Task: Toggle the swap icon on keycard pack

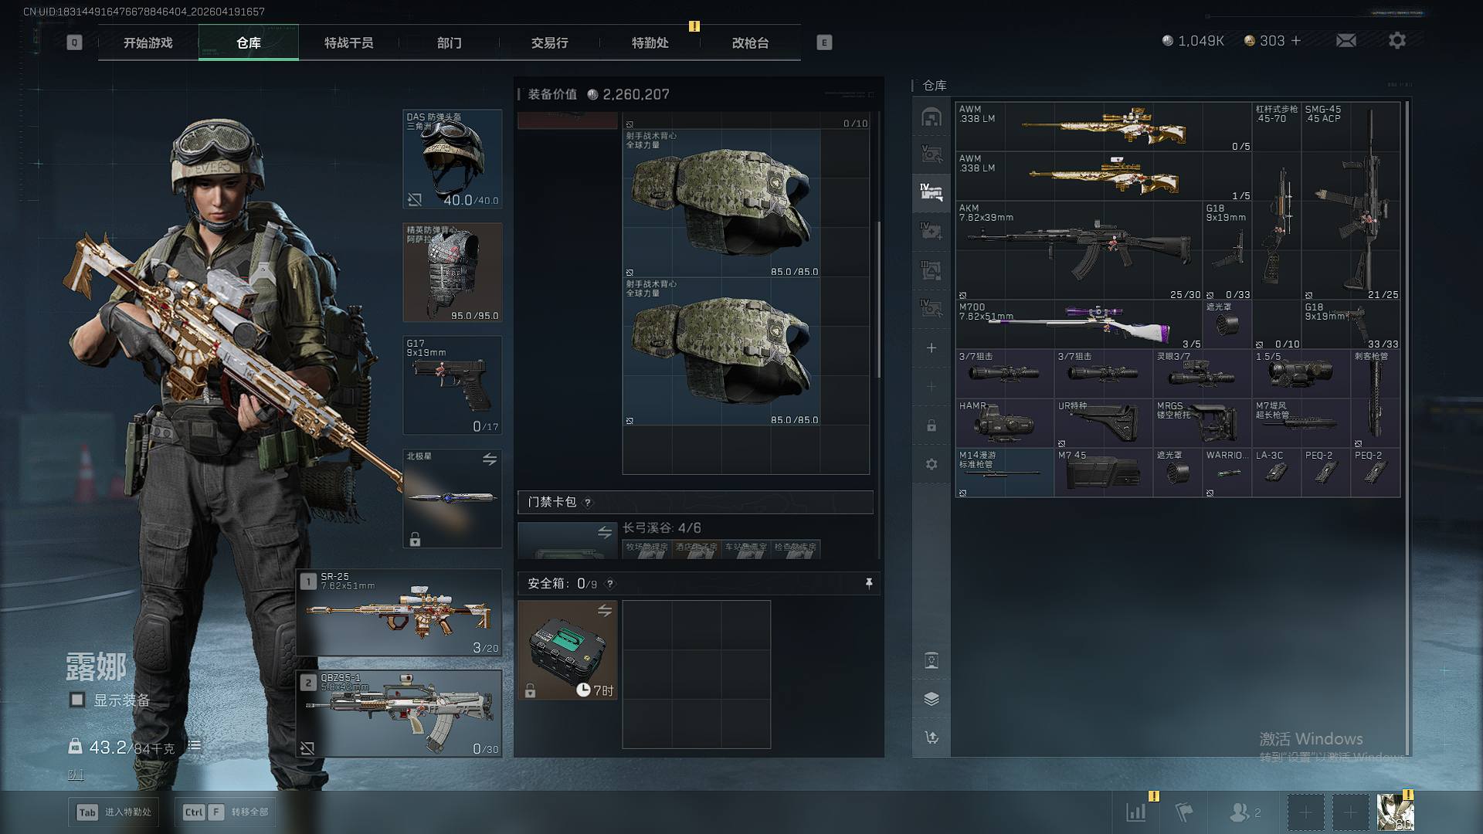Action: (x=605, y=532)
